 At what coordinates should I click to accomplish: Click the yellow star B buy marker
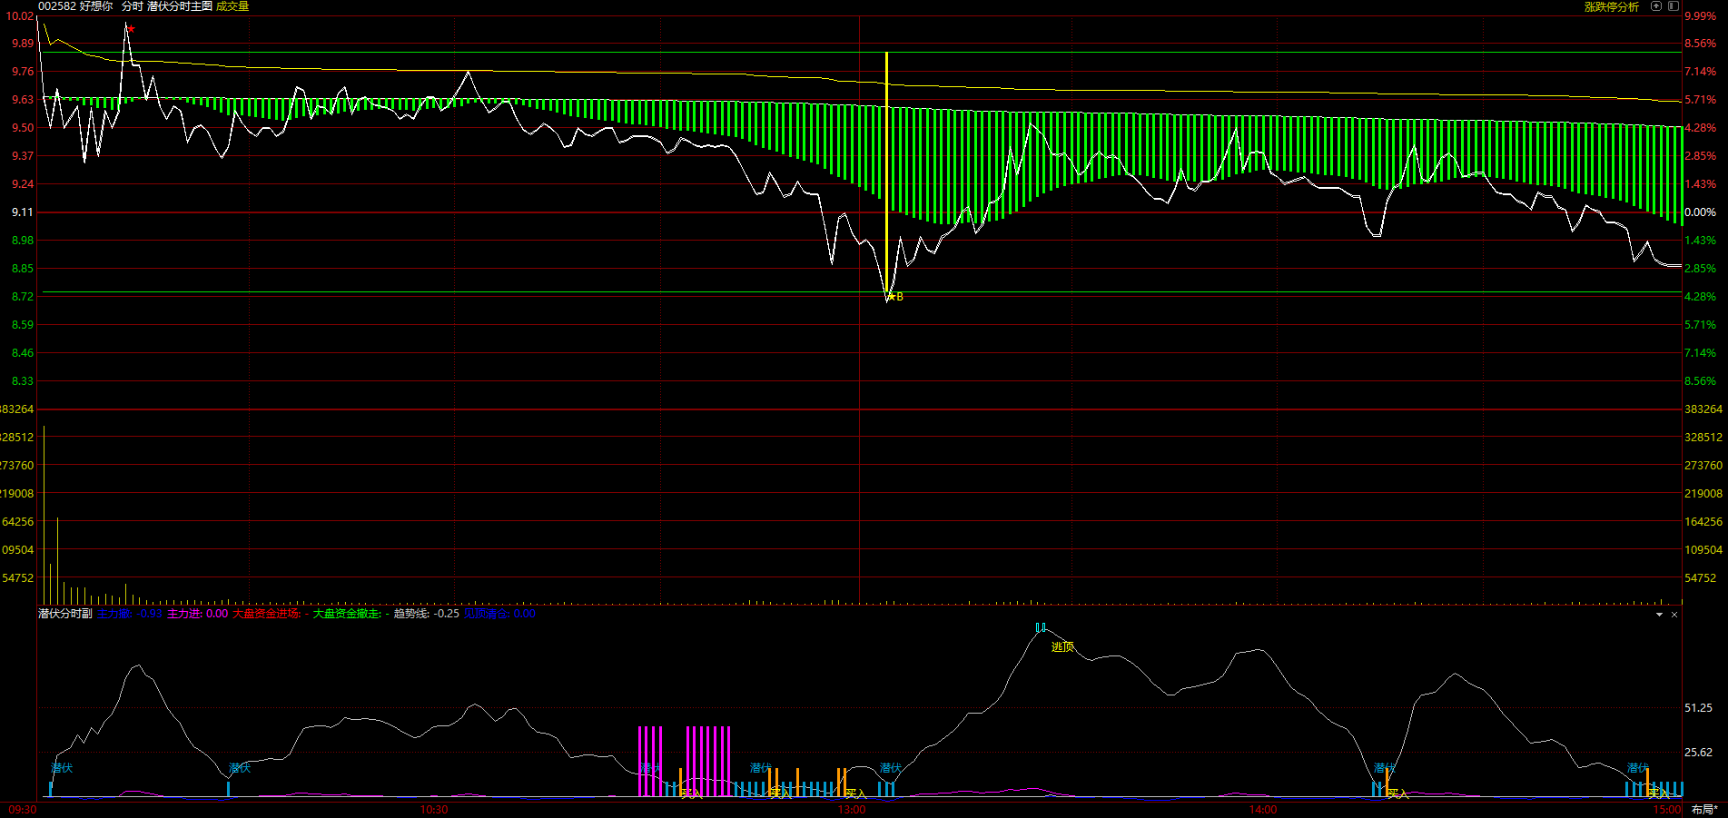coord(895,297)
